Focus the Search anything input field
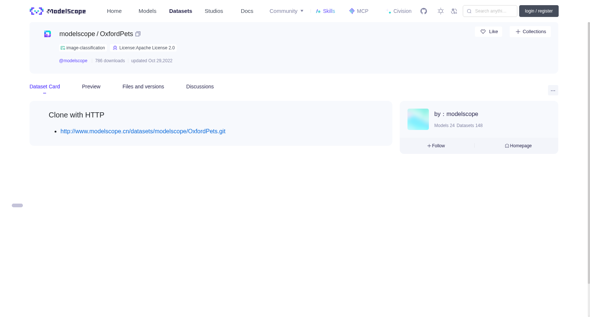Screen dimensions: 590x317 [490, 11]
